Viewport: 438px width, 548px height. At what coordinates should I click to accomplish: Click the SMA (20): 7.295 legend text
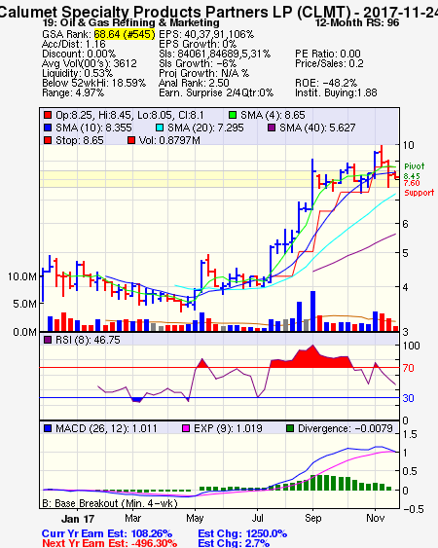tap(205, 128)
